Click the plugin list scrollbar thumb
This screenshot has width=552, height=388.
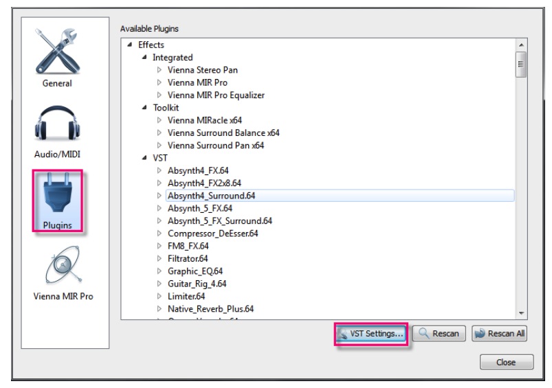click(x=521, y=64)
